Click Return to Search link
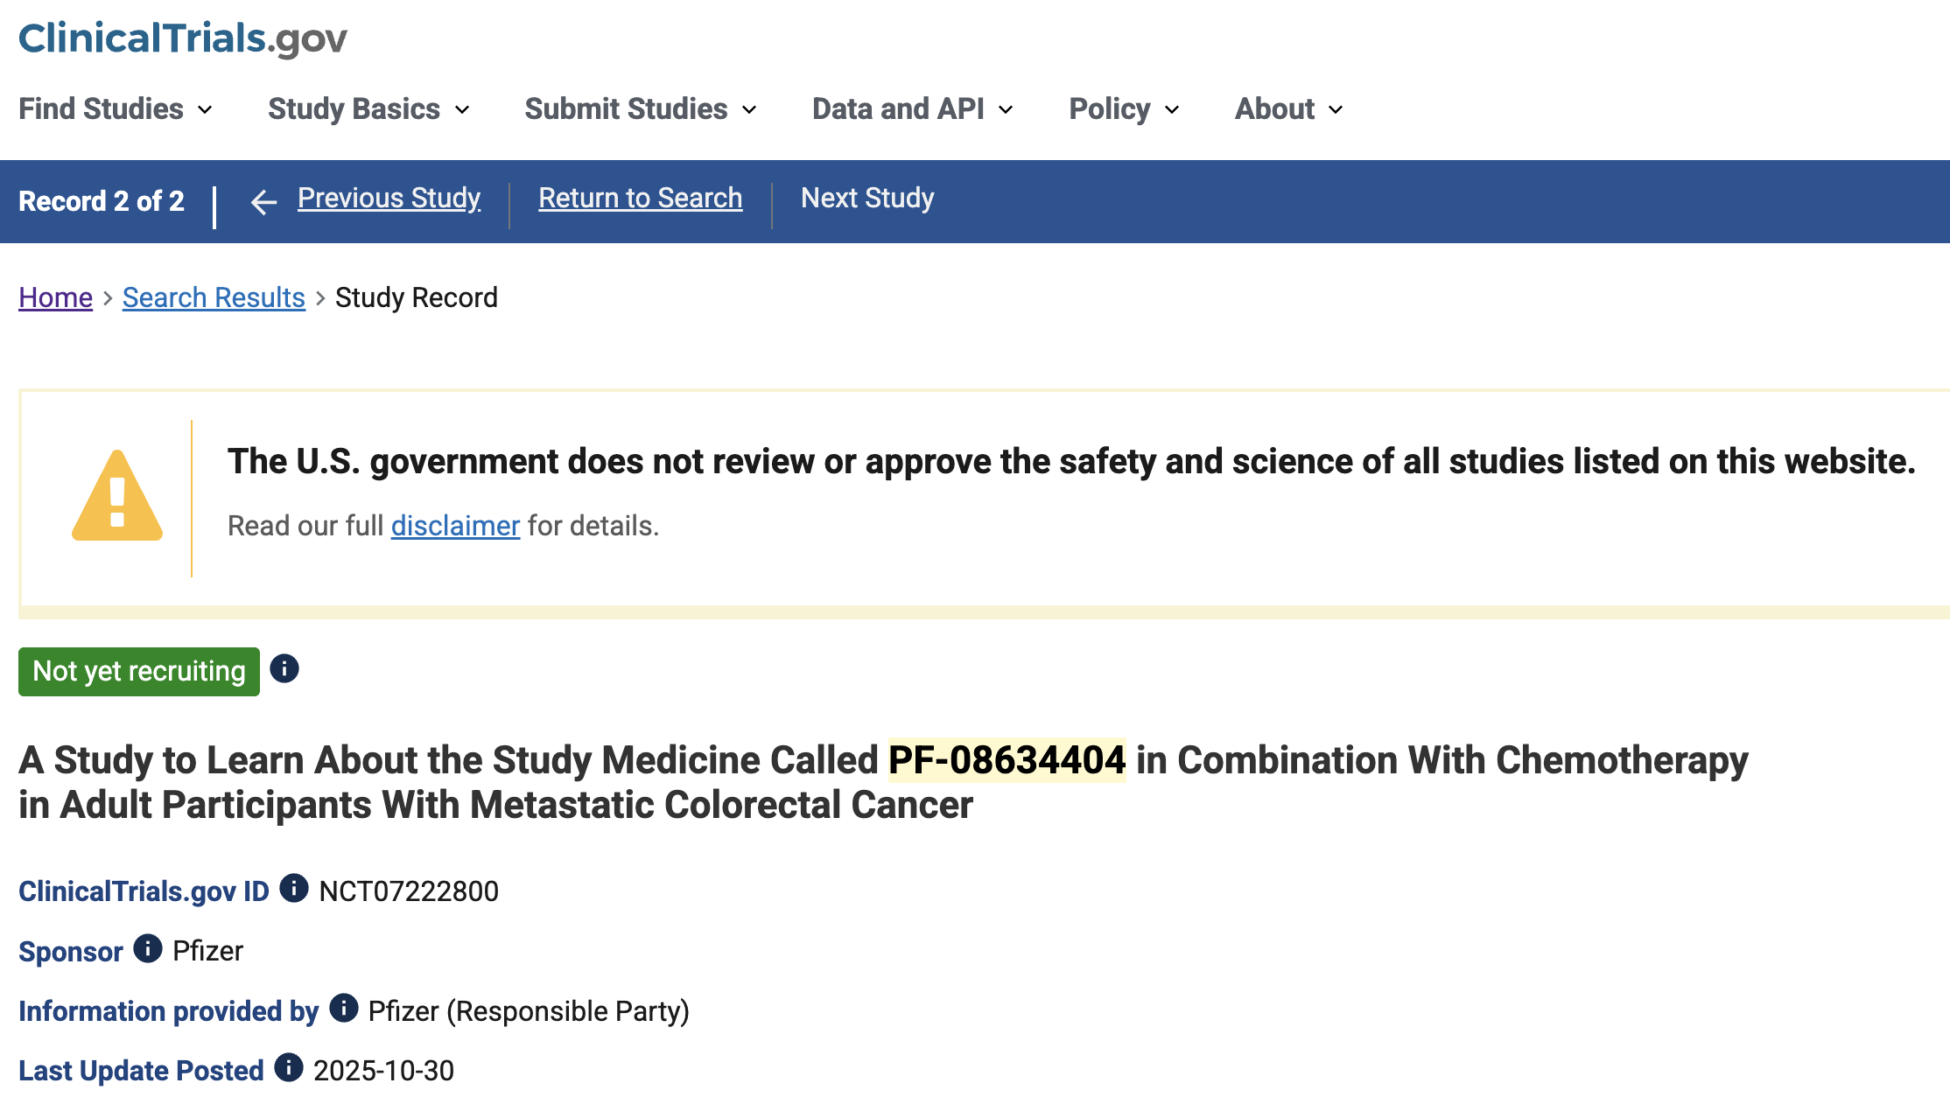This screenshot has width=1950, height=1118. [x=640, y=199]
